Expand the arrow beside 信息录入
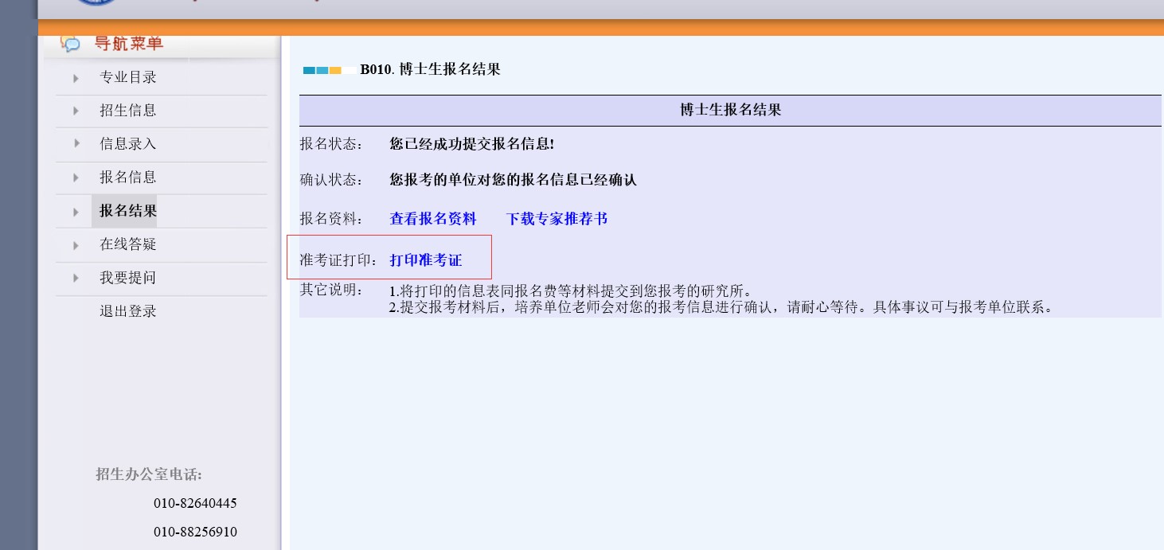The height and width of the screenshot is (550, 1164). point(76,143)
